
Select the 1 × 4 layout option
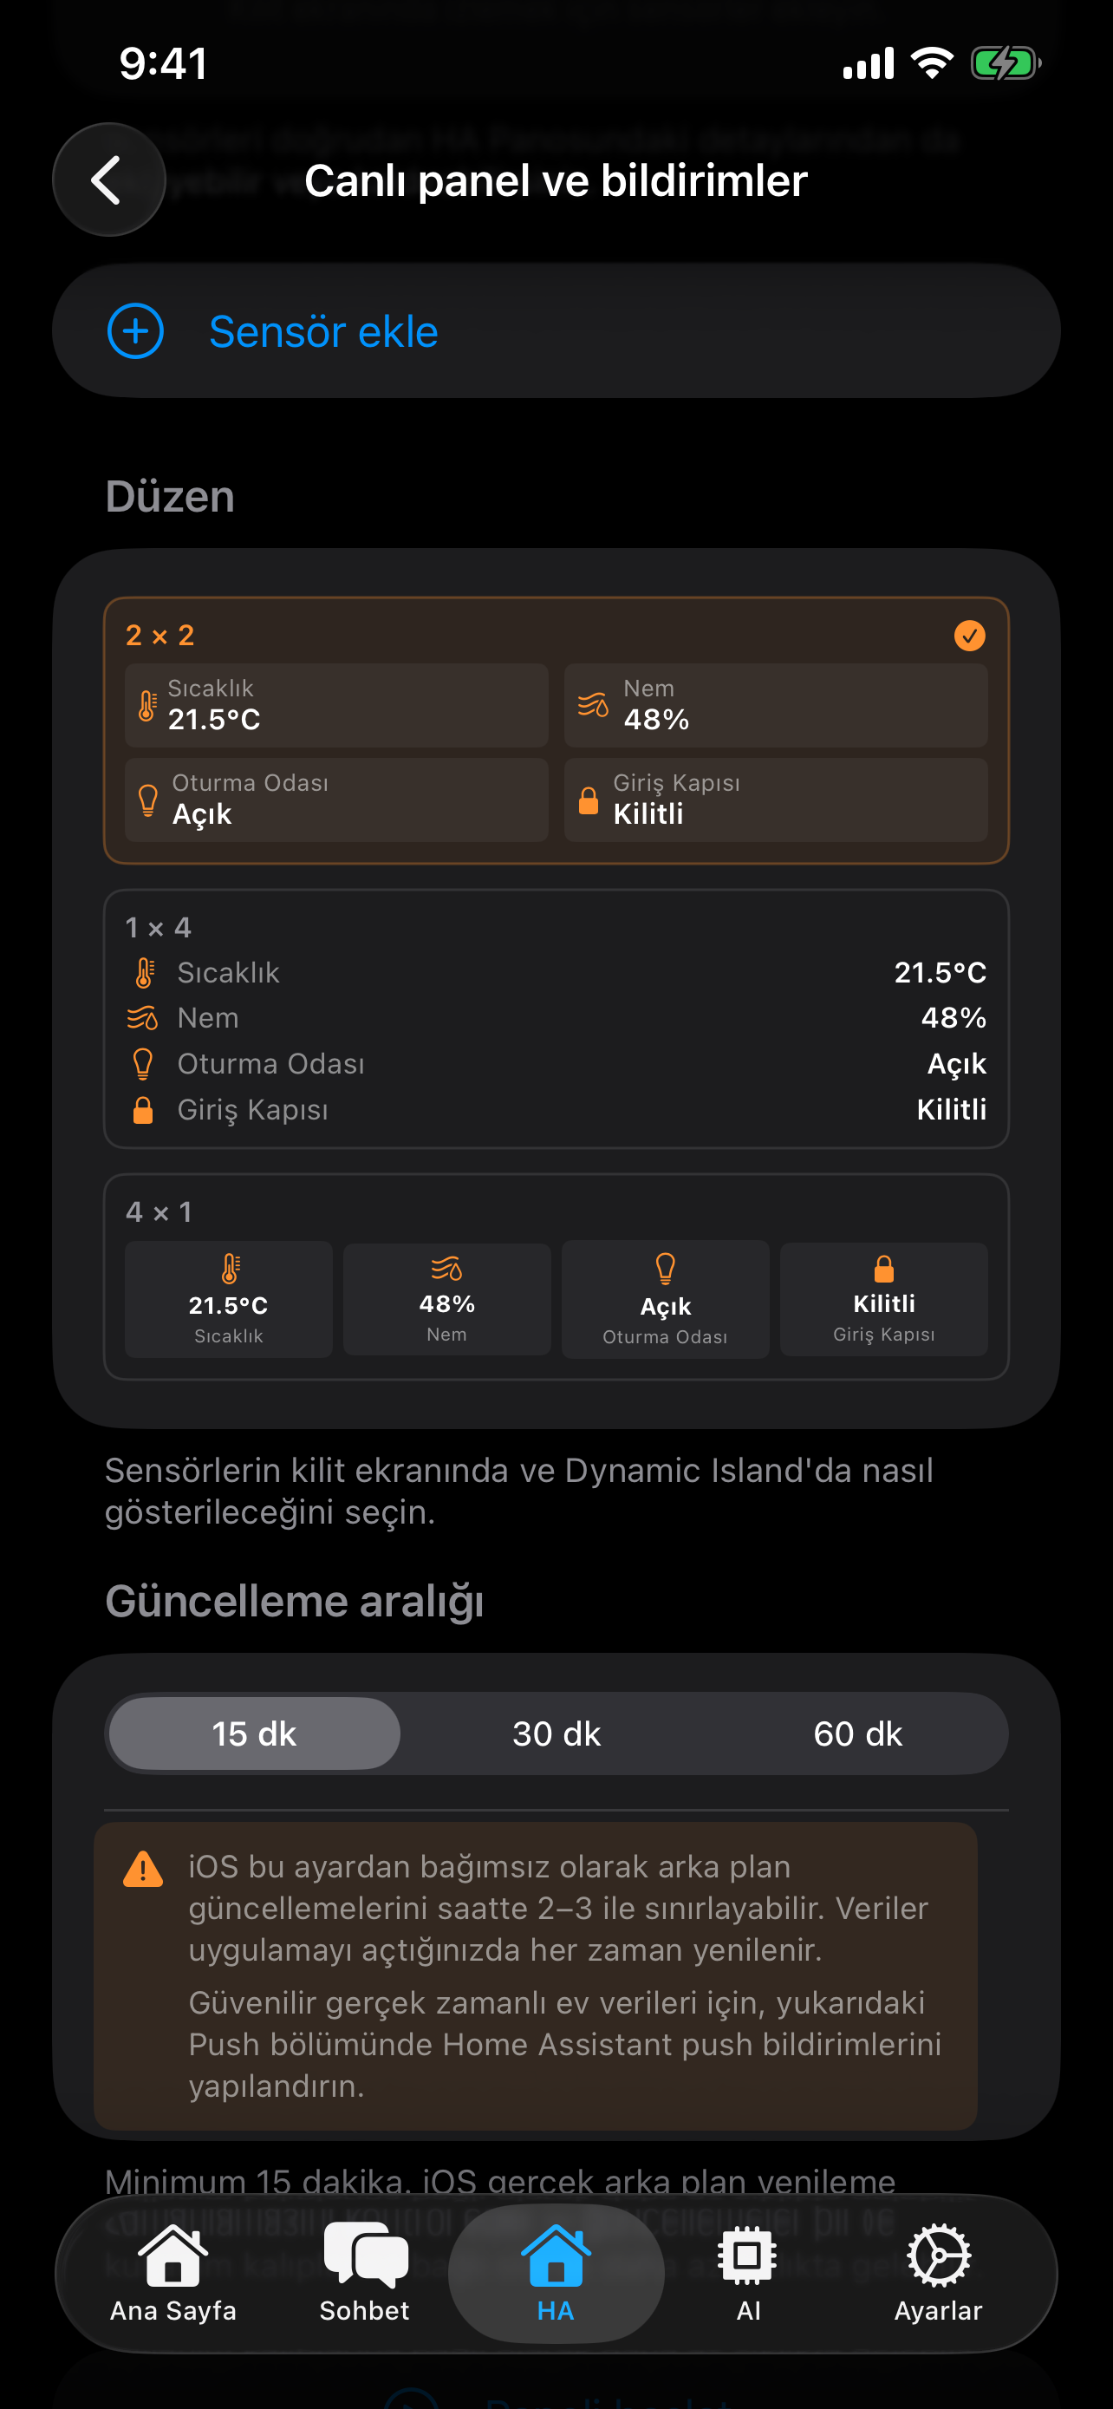556,1018
